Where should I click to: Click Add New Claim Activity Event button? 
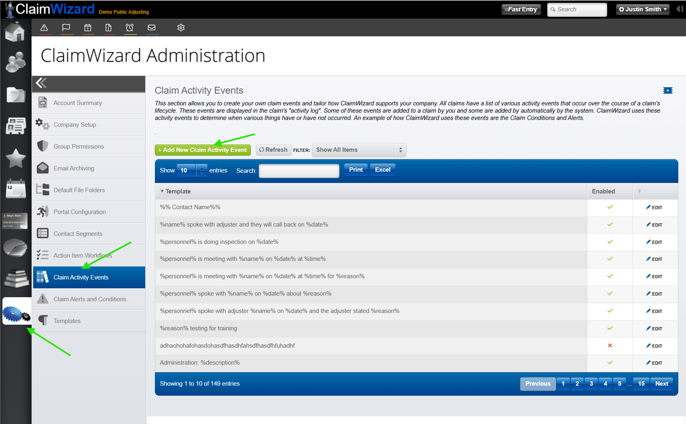(203, 150)
